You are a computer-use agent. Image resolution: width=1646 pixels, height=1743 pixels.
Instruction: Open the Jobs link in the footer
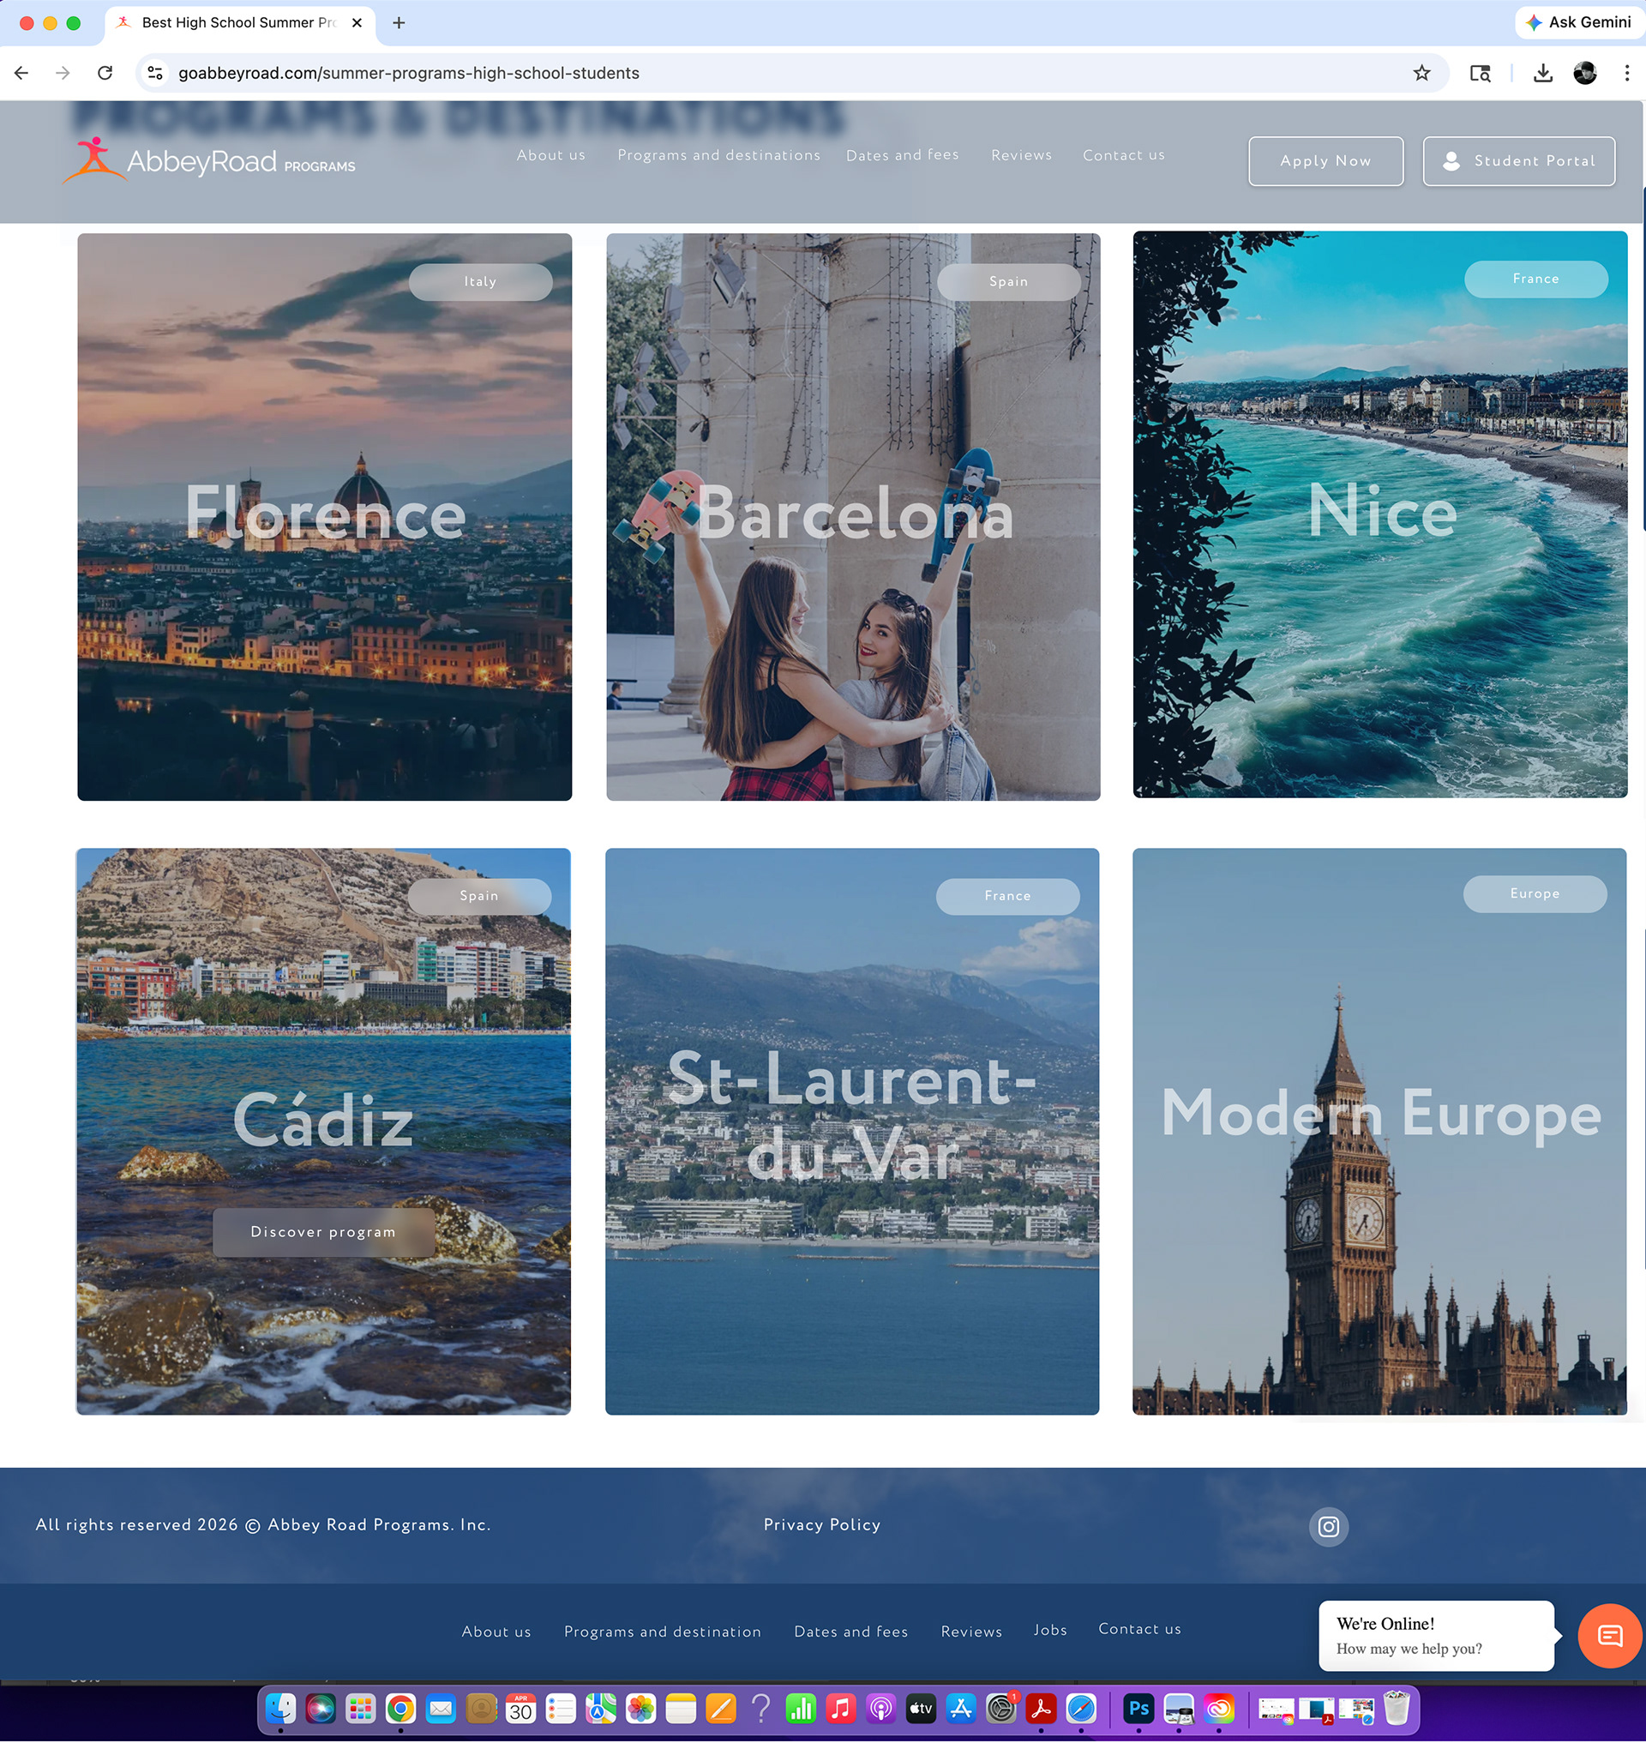click(x=1049, y=1631)
